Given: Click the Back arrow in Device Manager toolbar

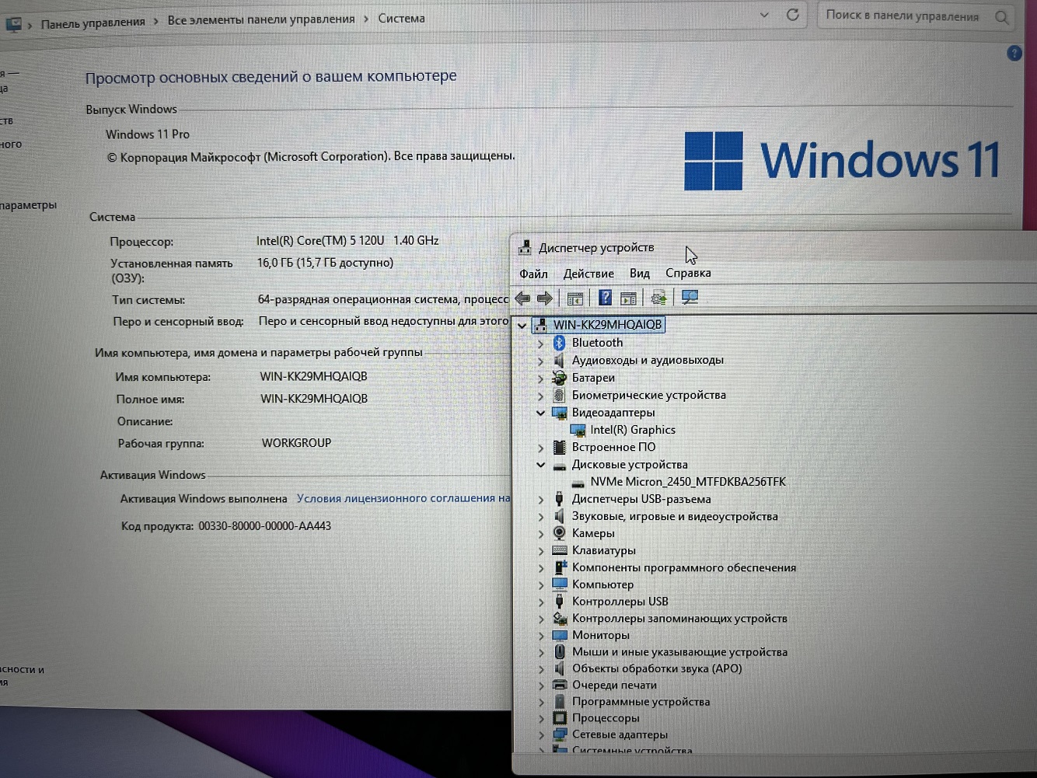Looking at the screenshot, I should point(522,298).
